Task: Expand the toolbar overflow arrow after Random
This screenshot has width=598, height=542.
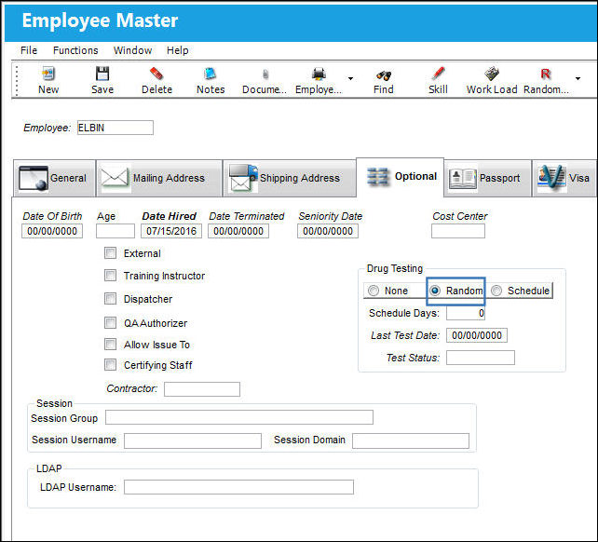Action: (x=578, y=78)
